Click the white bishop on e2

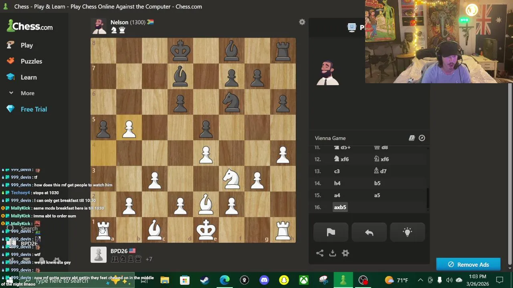(206, 204)
